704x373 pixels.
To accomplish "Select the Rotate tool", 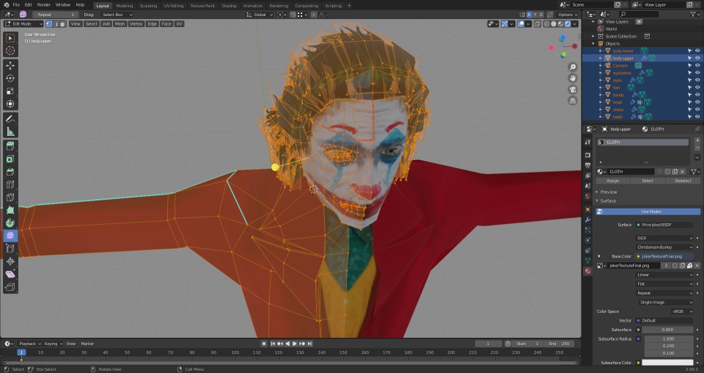I will tap(10, 78).
